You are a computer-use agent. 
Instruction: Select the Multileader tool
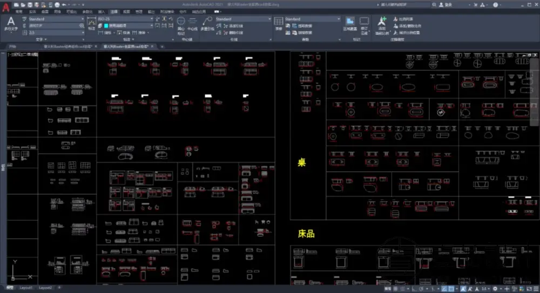(207, 22)
